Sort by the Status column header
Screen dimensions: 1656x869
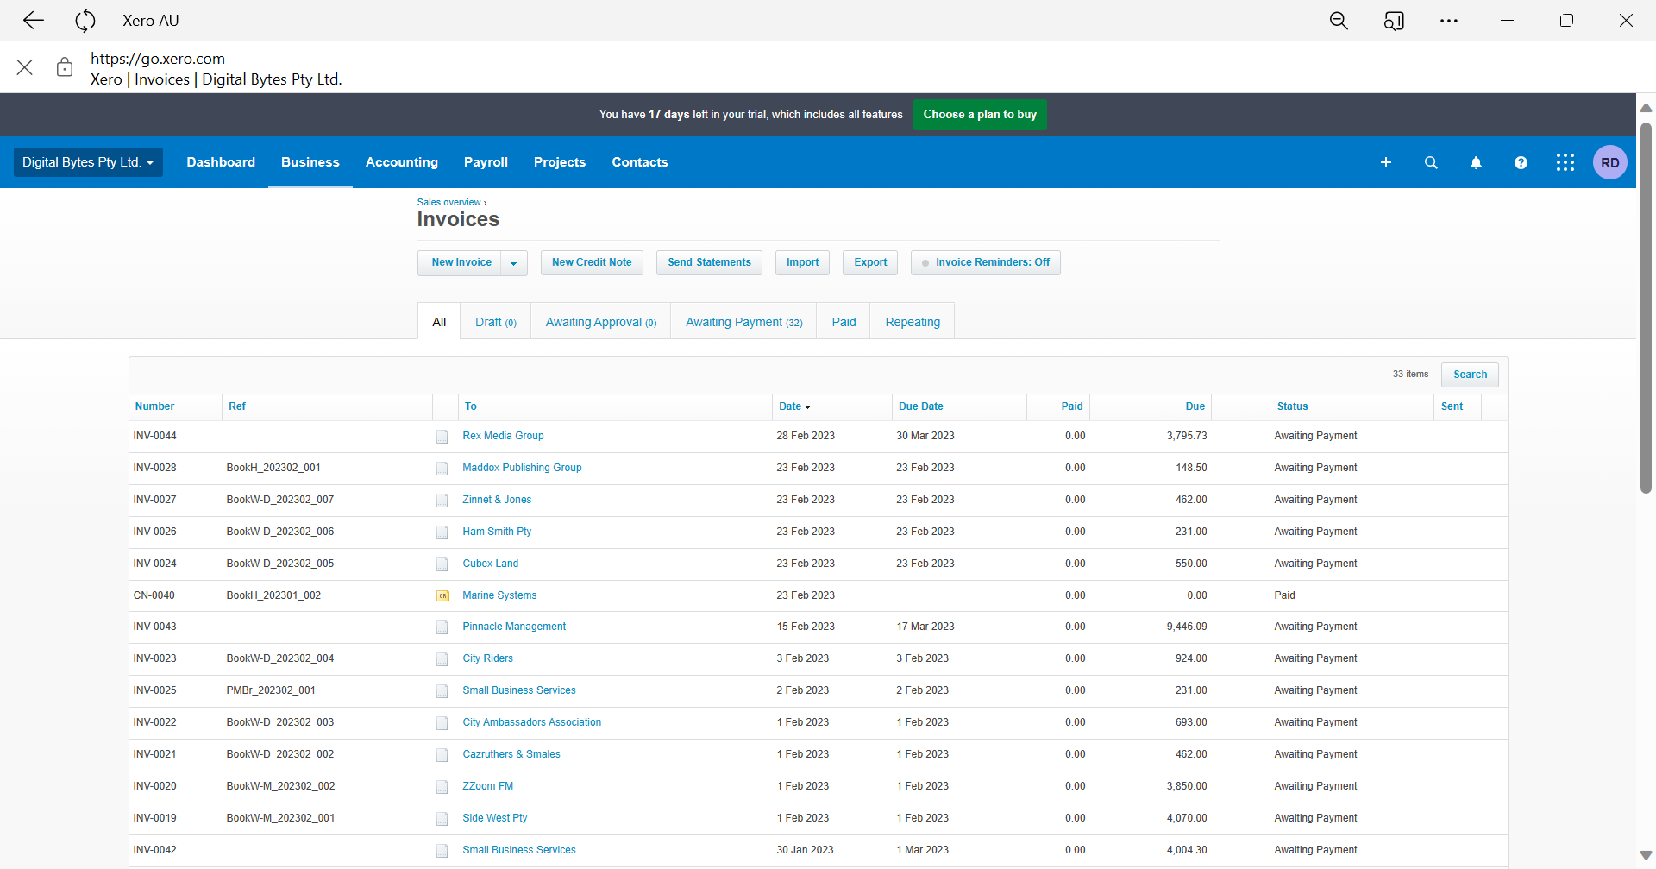coord(1292,406)
